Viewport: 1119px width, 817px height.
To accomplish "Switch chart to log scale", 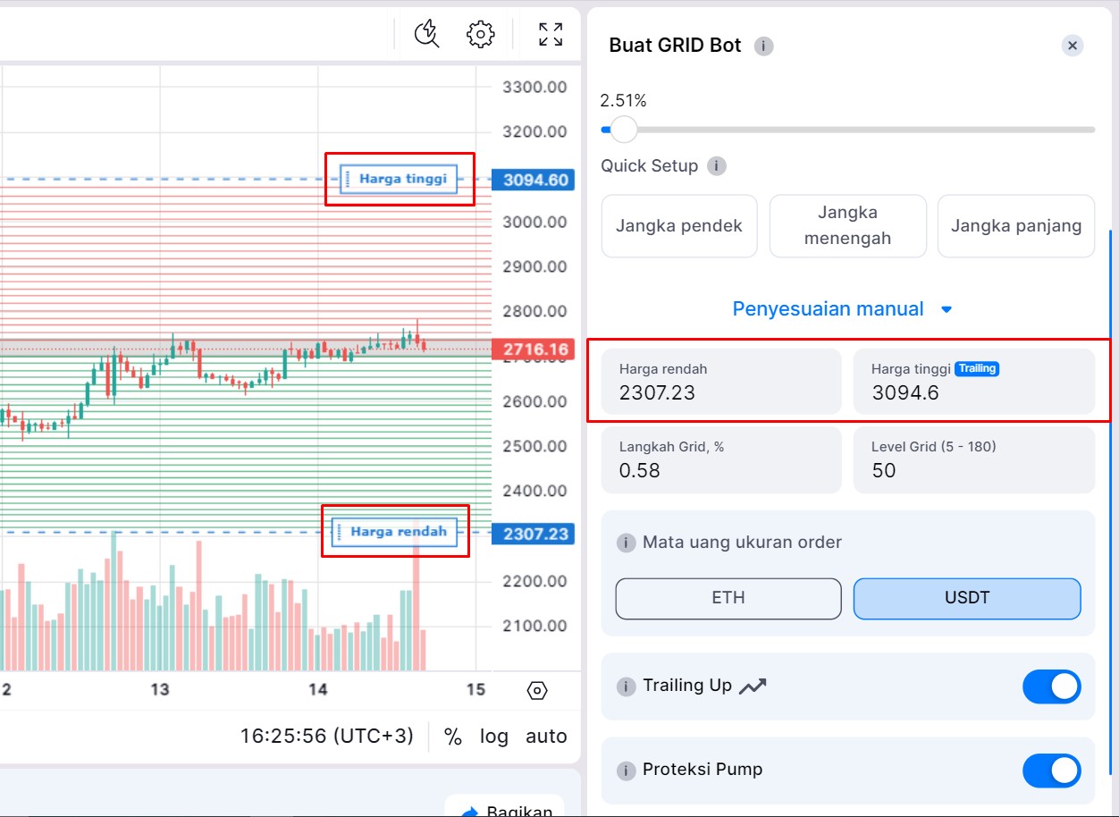I will pyautogui.click(x=493, y=737).
